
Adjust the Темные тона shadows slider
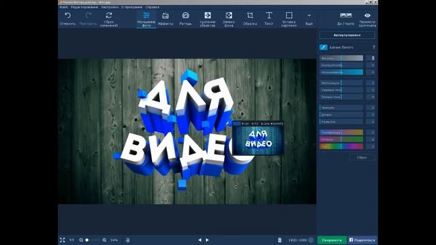pyautogui.click(x=341, y=97)
